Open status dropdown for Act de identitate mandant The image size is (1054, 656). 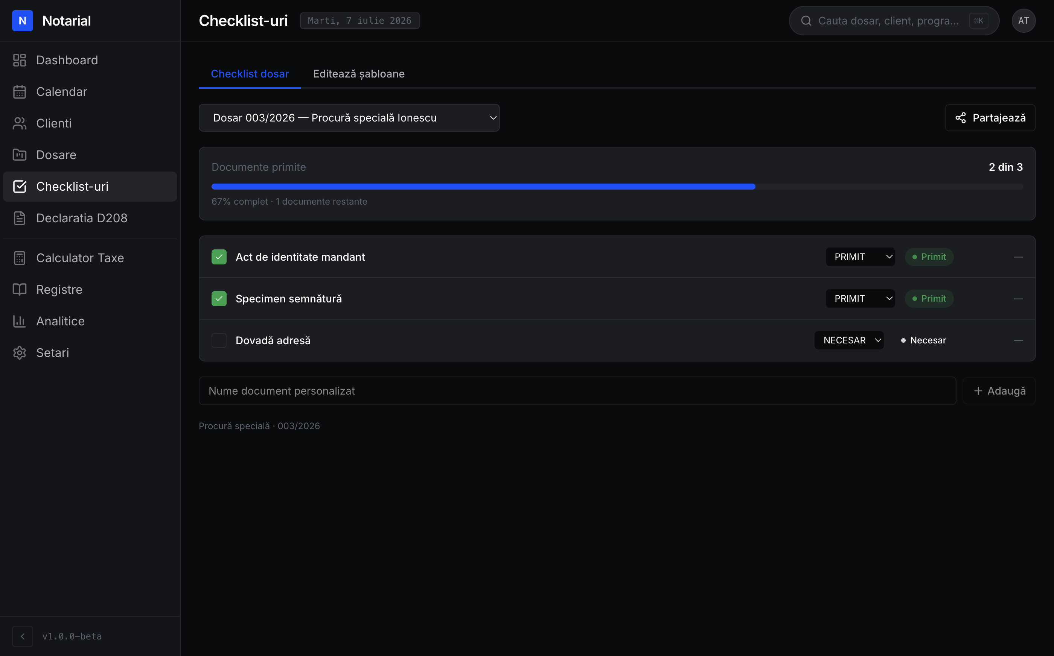tap(860, 257)
